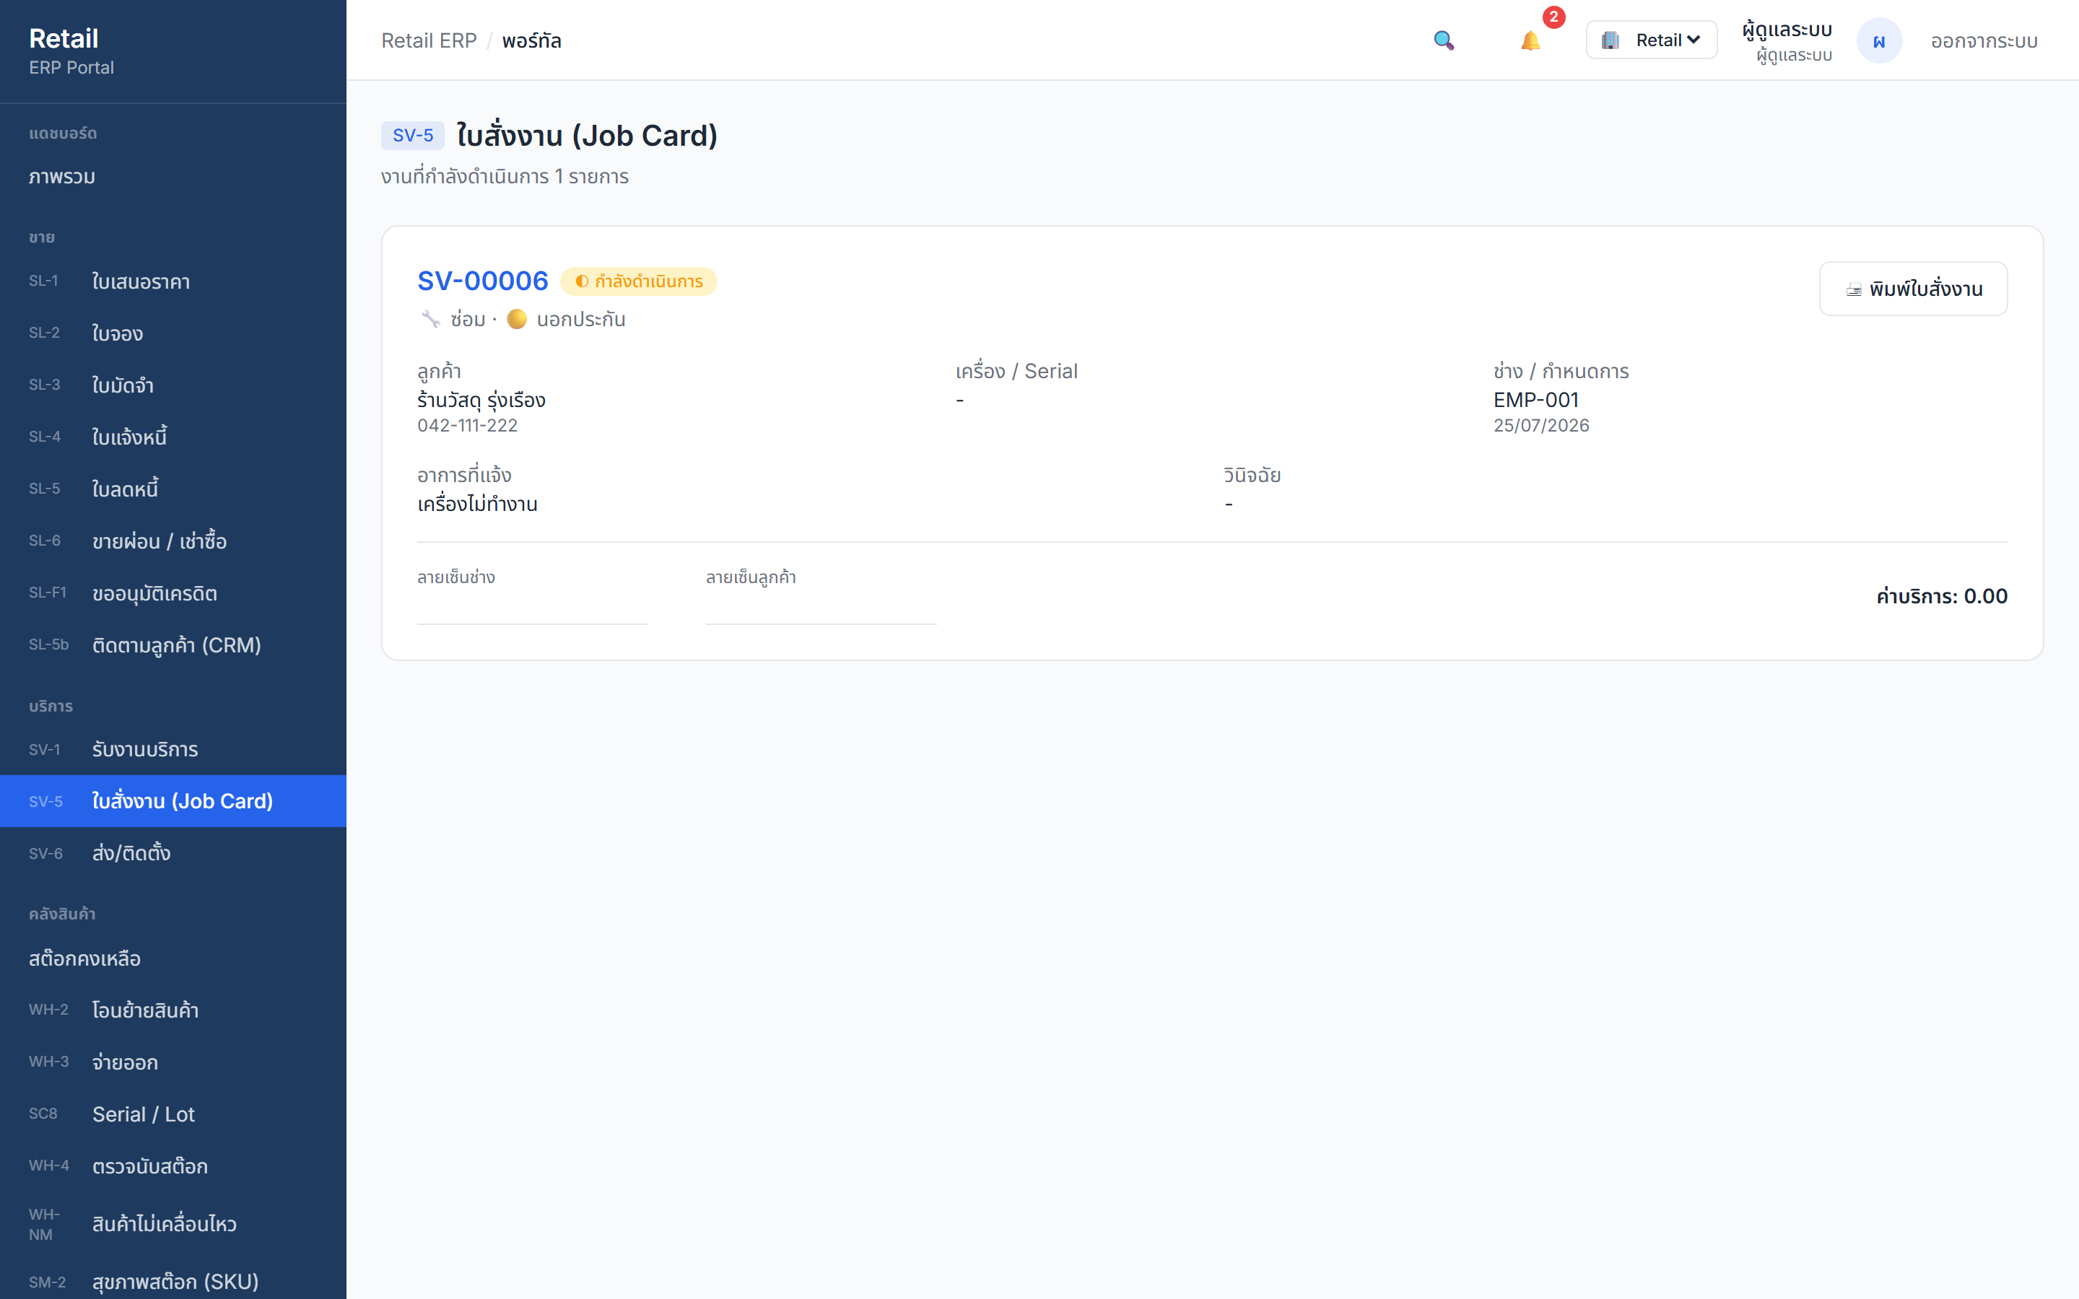Click the user avatar circle
The height and width of the screenshot is (1299, 2079).
point(1879,40)
